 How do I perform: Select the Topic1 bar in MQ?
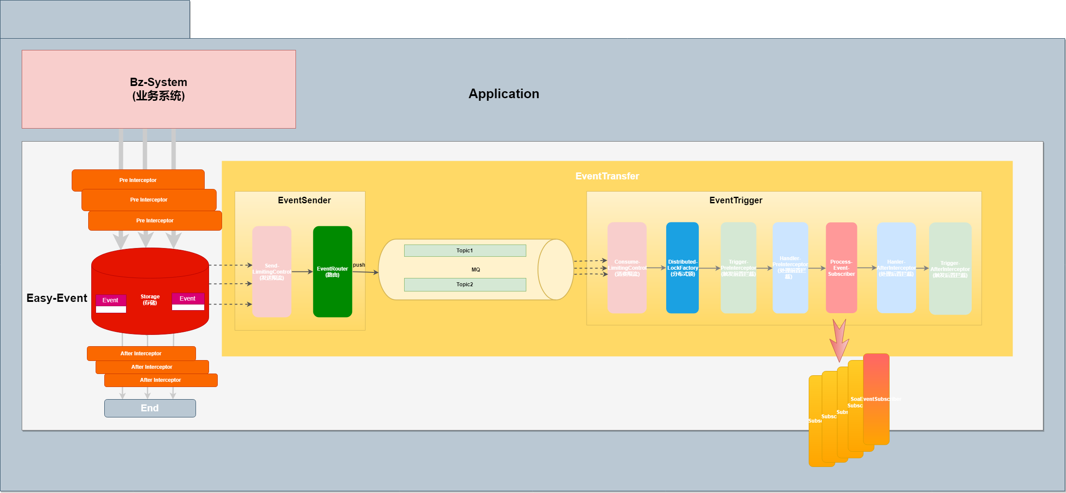point(465,251)
